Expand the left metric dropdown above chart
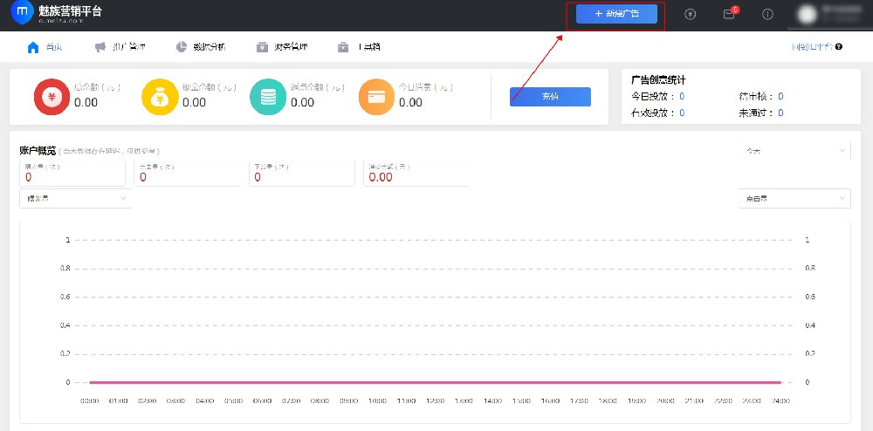The image size is (873, 431). click(75, 199)
